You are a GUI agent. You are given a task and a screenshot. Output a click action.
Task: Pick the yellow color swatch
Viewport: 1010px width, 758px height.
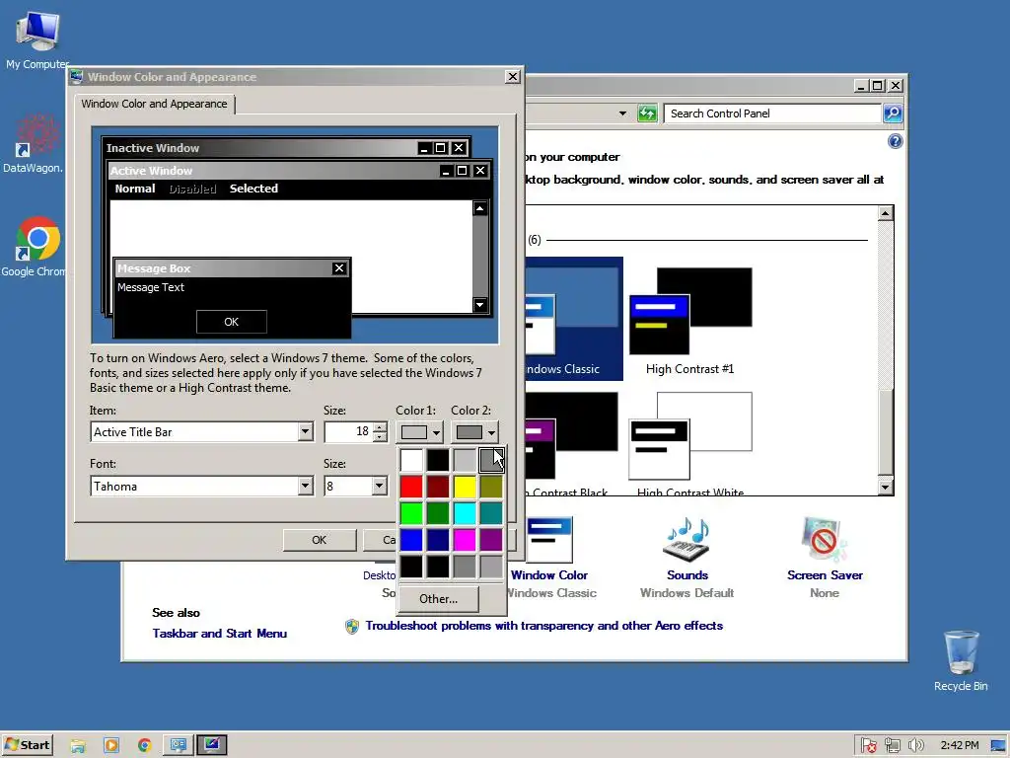point(465,487)
